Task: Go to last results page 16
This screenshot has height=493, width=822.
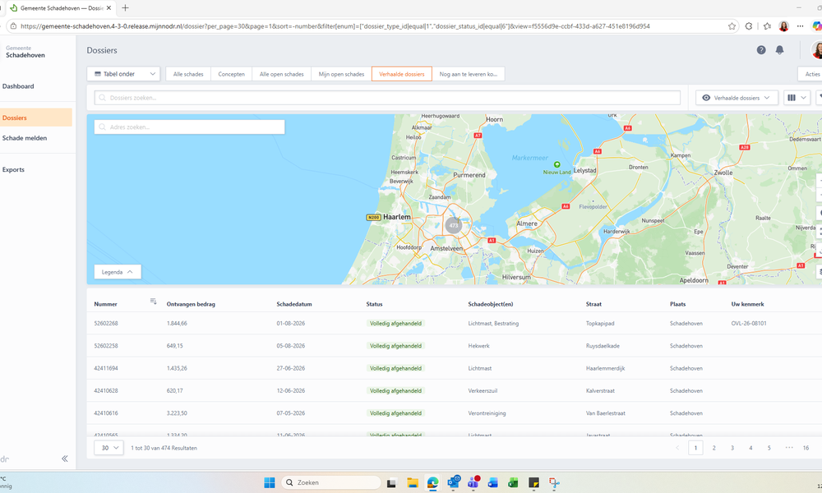Action: pos(806,448)
